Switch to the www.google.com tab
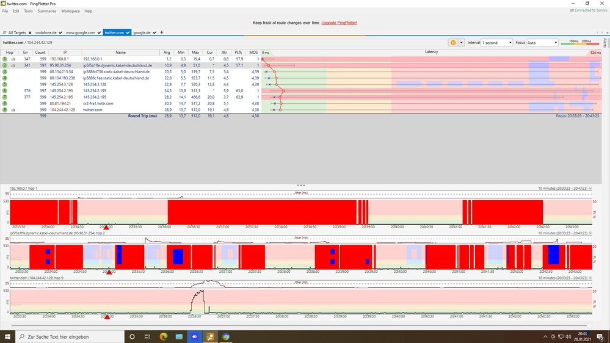 coord(81,33)
